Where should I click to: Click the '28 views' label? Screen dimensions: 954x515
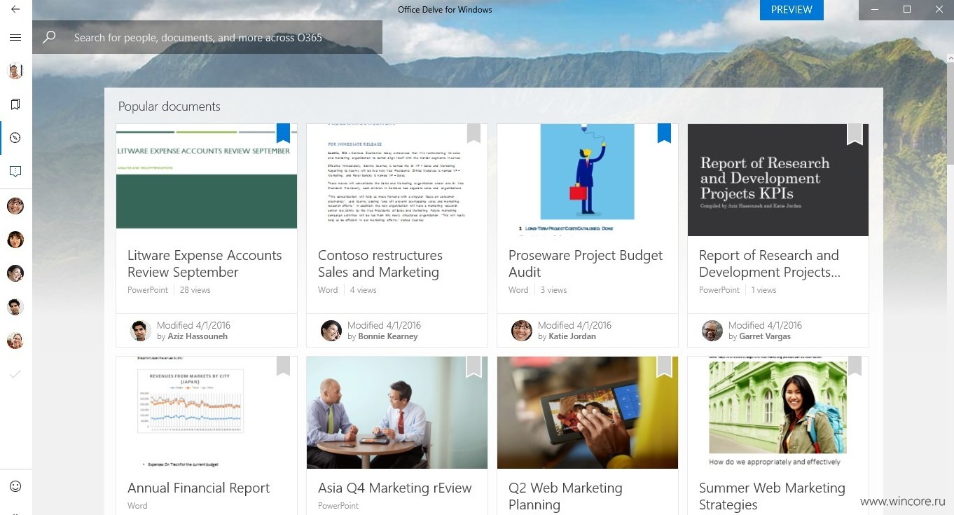(x=195, y=290)
